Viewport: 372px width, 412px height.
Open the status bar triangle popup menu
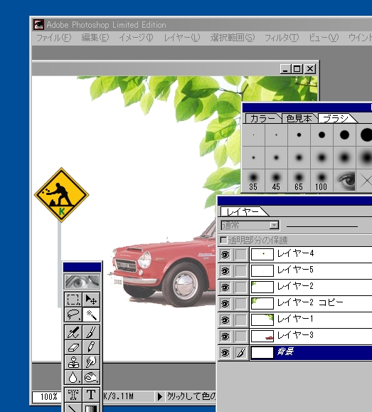pyautogui.click(x=159, y=396)
